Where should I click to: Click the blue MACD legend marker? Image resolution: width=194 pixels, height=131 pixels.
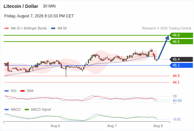coord(7,110)
